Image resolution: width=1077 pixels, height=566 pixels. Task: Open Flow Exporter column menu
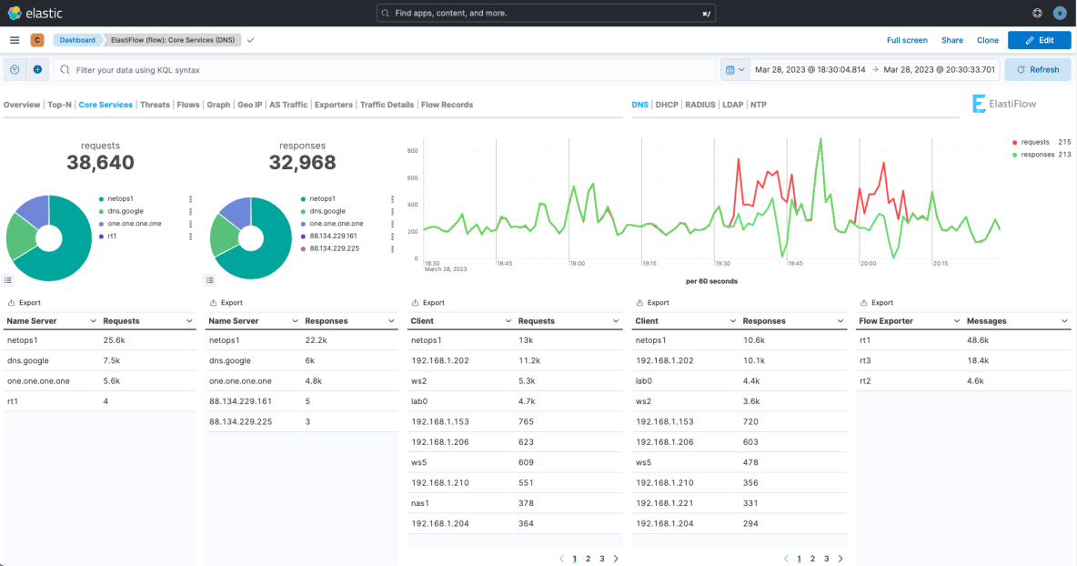[x=957, y=321]
